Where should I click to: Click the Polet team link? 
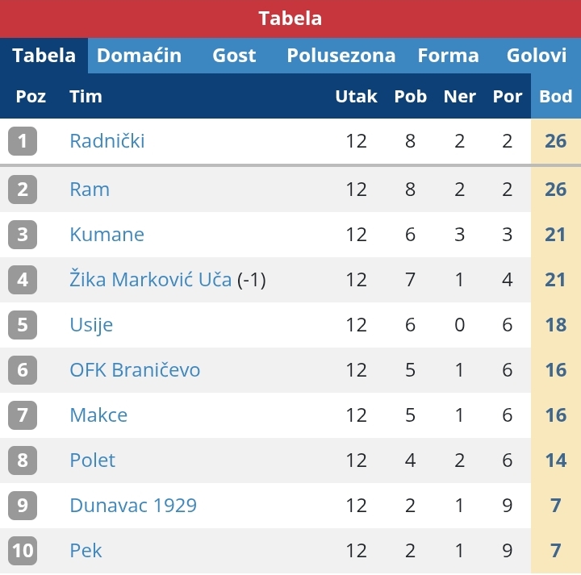(x=92, y=460)
